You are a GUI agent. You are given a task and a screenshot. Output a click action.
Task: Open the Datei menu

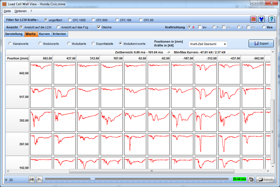pyautogui.click(x=7, y=11)
